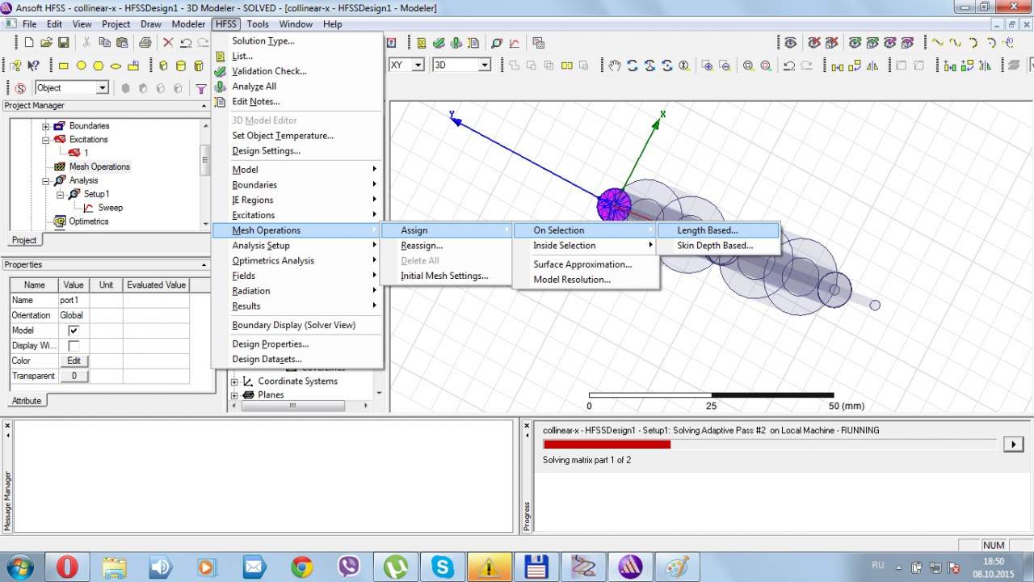Open the Object selection mode dropdown
The width and height of the screenshot is (1034, 582).
tap(103, 88)
